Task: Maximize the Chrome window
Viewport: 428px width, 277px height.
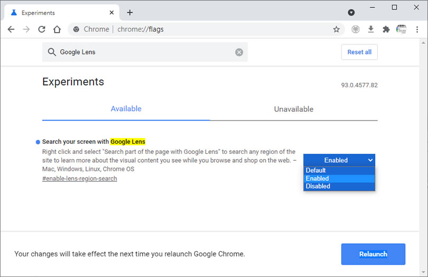Action: pos(394,7)
